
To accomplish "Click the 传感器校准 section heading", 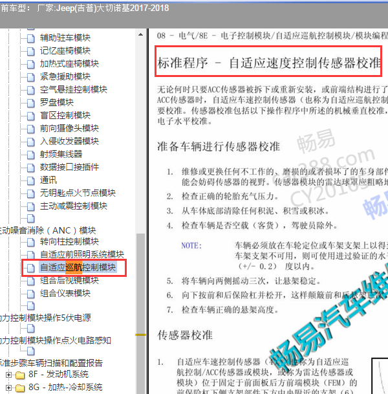I will tap(185, 335).
